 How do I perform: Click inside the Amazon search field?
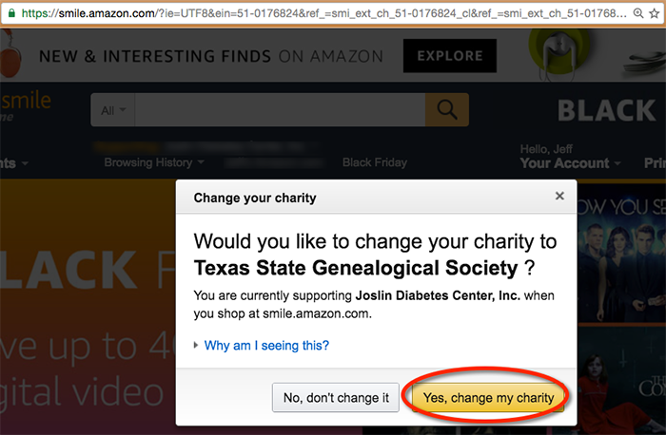point(276,110)
